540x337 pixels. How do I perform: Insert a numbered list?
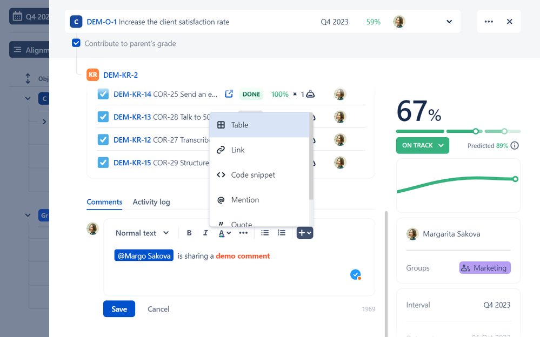(282, 233)
